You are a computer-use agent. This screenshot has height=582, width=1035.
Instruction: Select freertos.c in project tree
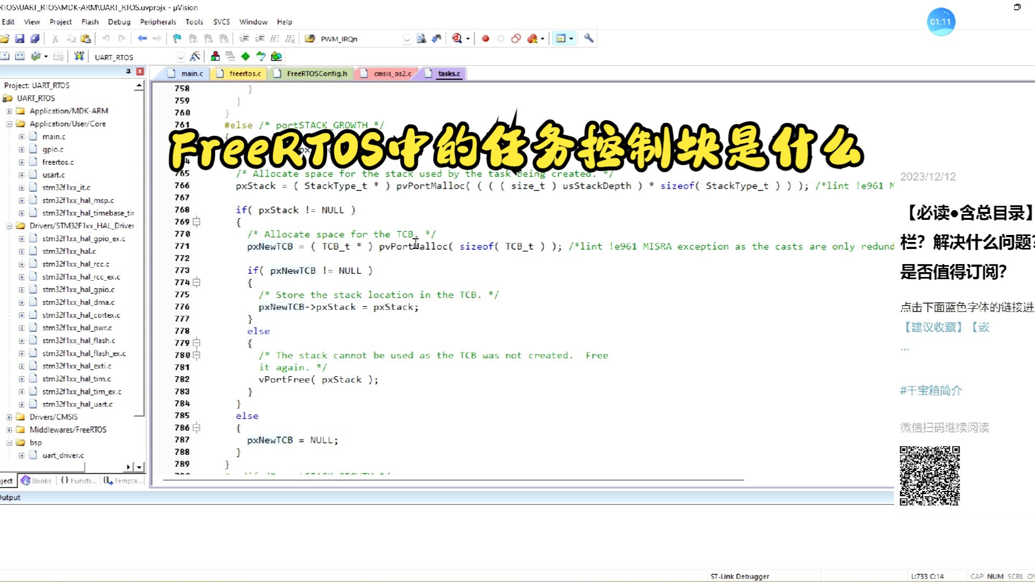[x=58, y=162]
